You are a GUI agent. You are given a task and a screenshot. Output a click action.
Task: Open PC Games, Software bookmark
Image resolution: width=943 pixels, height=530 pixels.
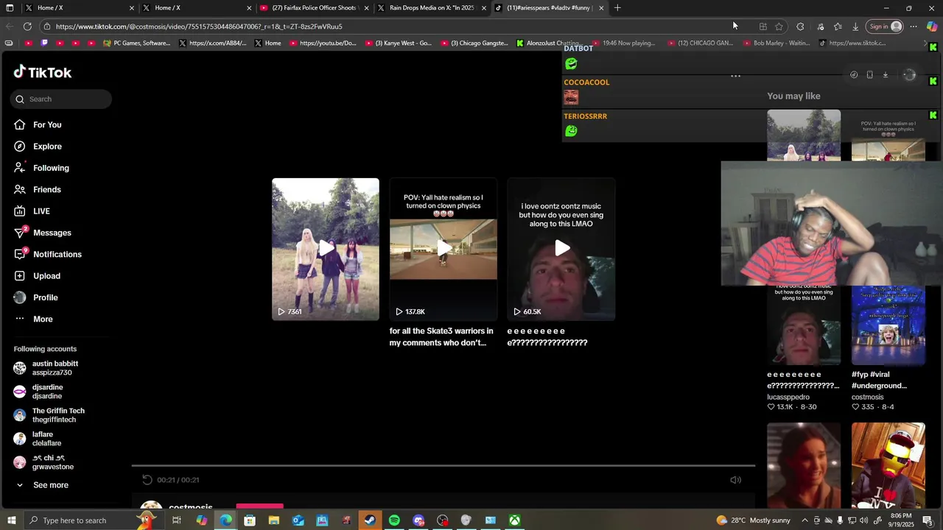pos(137,43)
